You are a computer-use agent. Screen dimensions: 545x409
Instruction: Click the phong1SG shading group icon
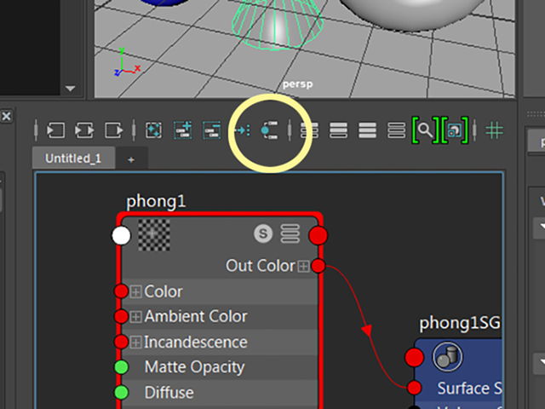pos(447,356)
